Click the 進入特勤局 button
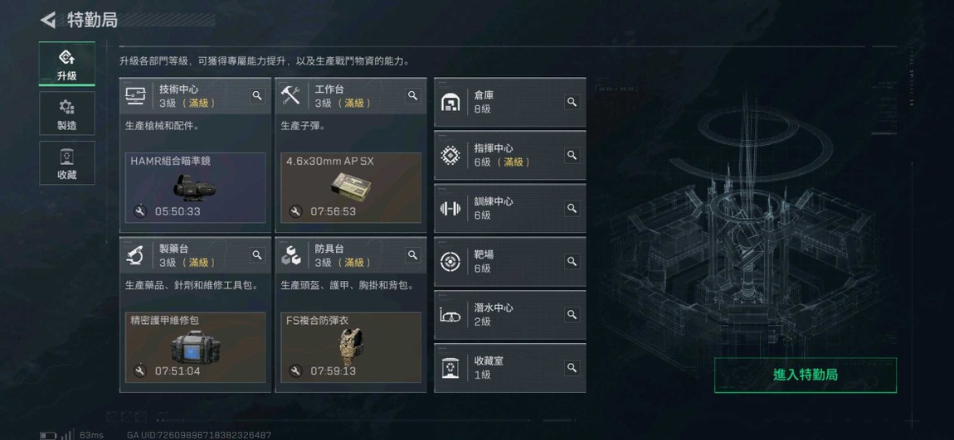This screenshot has width=954, height=440. coord(805,375)
